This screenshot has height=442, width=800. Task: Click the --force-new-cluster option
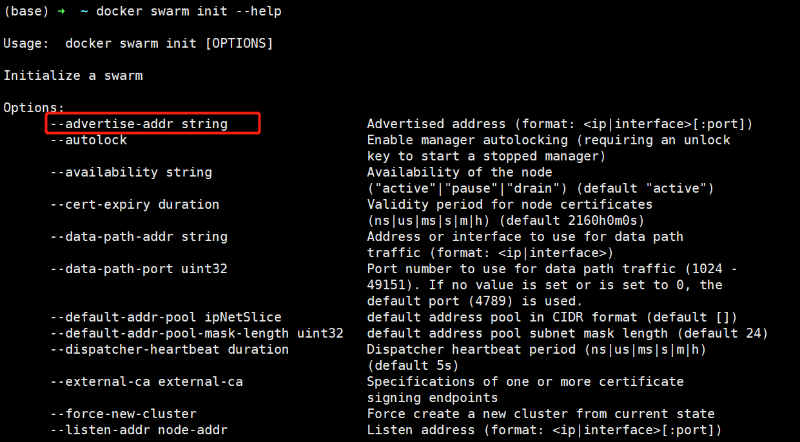click(x=124, y=414)
